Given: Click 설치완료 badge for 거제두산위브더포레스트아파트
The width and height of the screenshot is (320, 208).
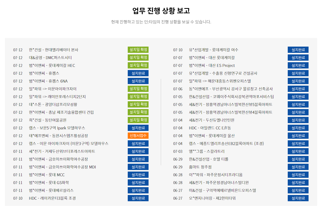Looking at the screenshot, I should pos(138,151).
